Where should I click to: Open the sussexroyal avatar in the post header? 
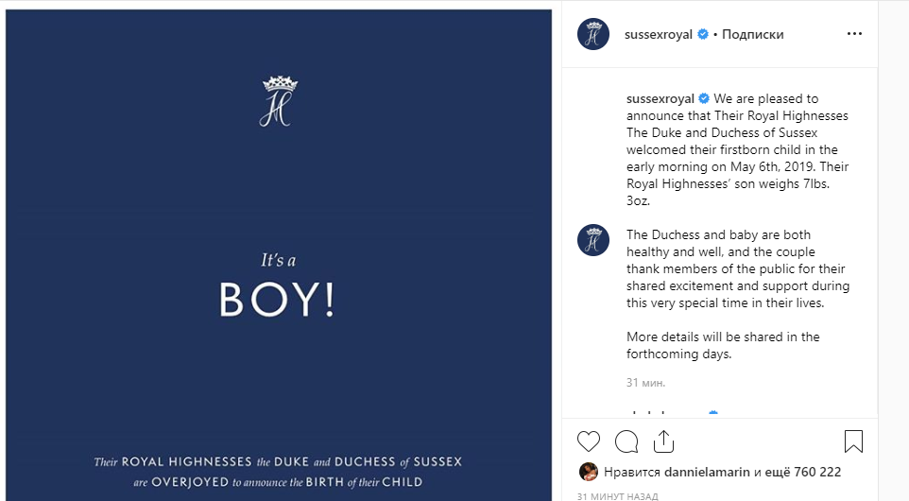pyautogui.click(x=593, y=34)
